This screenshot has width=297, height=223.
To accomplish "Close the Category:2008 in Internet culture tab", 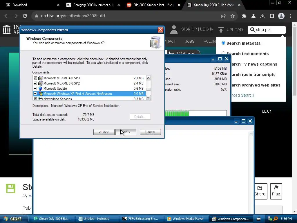I will pos(119,5).
